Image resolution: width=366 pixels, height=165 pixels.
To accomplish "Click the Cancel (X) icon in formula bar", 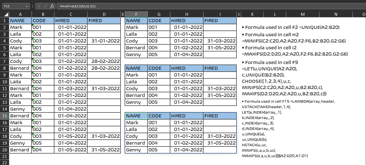I will coord(39,6).
